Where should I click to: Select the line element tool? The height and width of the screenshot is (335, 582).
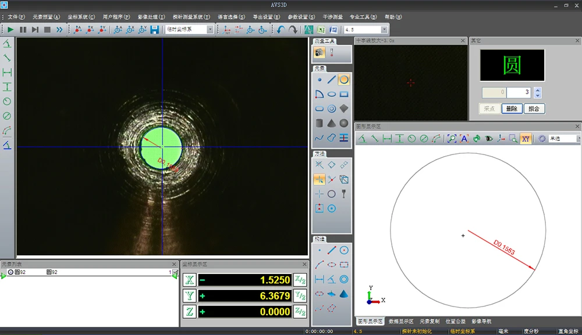click(331, 80)
